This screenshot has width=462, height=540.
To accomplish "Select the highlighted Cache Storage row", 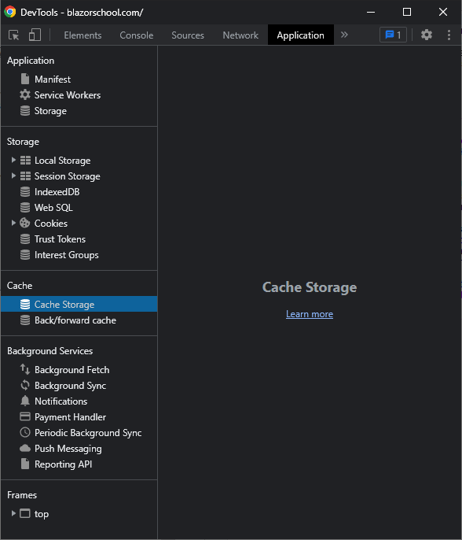I will pyautogui.click(x=79, y=304).
